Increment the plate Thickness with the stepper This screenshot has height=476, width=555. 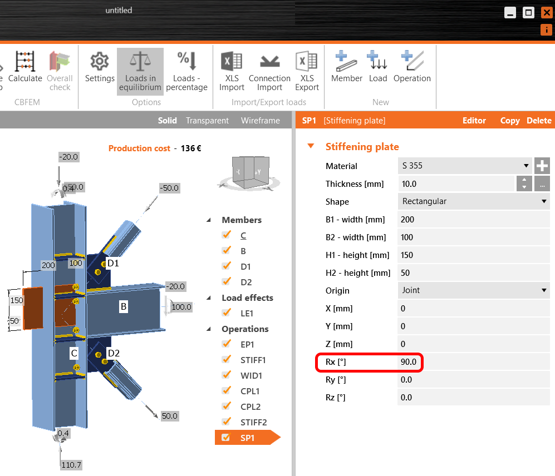524,181
